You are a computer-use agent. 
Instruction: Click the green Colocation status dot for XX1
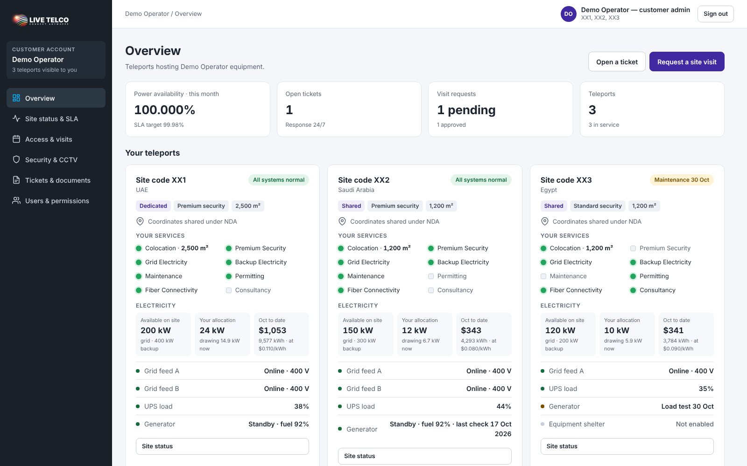click(139, 248)
